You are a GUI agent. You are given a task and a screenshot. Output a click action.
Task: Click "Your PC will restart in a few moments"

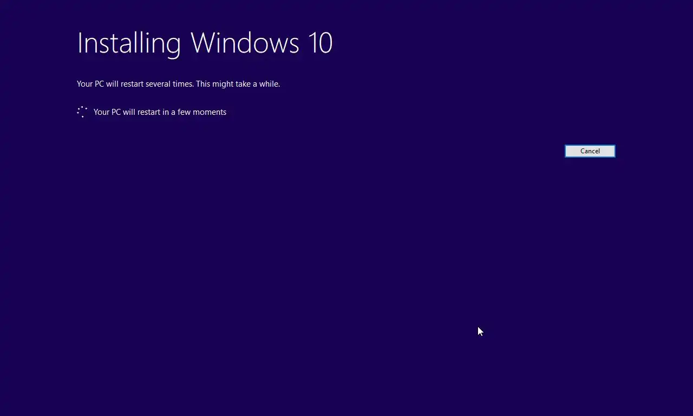point(160,112)
